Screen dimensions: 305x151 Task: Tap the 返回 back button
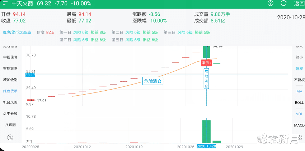click(299, 4)
